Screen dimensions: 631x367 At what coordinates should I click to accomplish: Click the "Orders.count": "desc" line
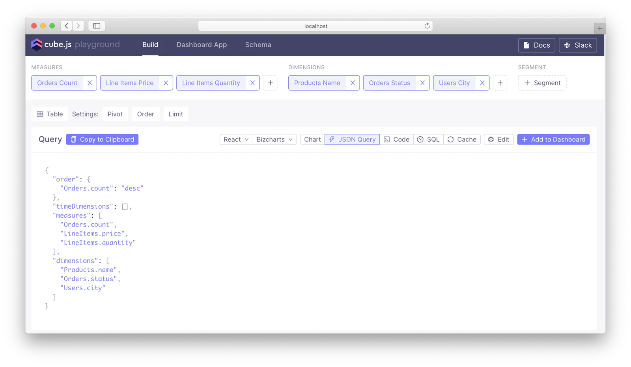pos(102,188)
